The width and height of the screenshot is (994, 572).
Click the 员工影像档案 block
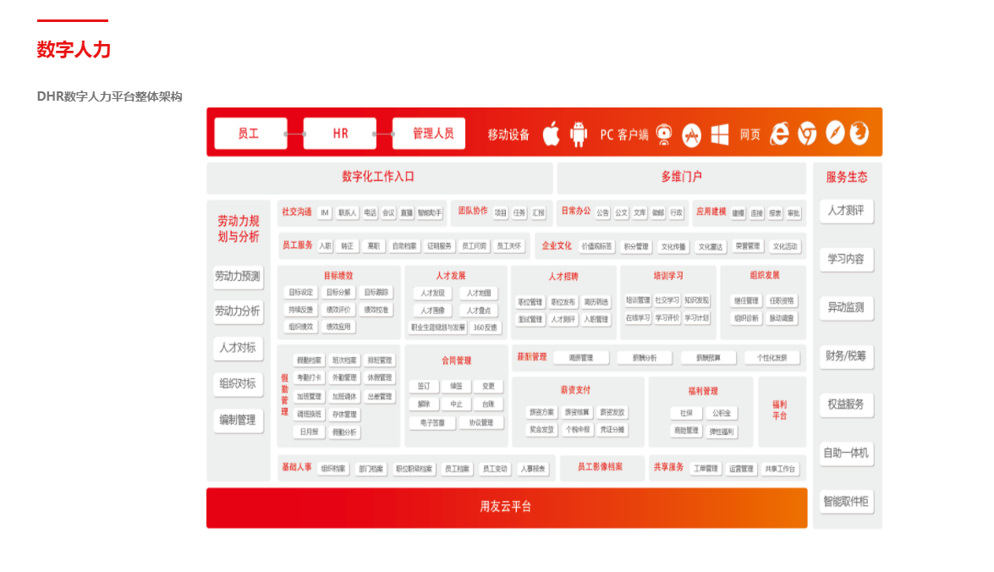[x=601, y=467]
